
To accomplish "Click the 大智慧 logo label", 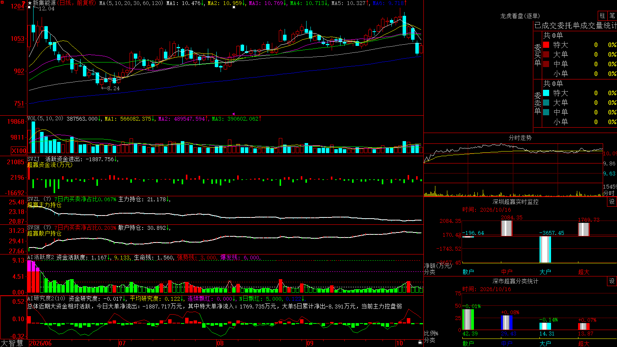I will (x=12, y=343).
